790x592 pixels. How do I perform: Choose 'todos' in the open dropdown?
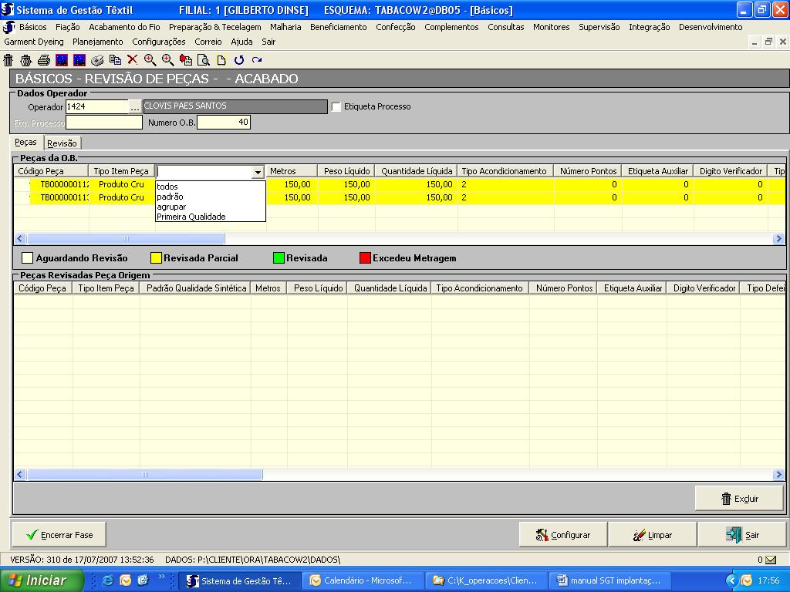(167, 187)
